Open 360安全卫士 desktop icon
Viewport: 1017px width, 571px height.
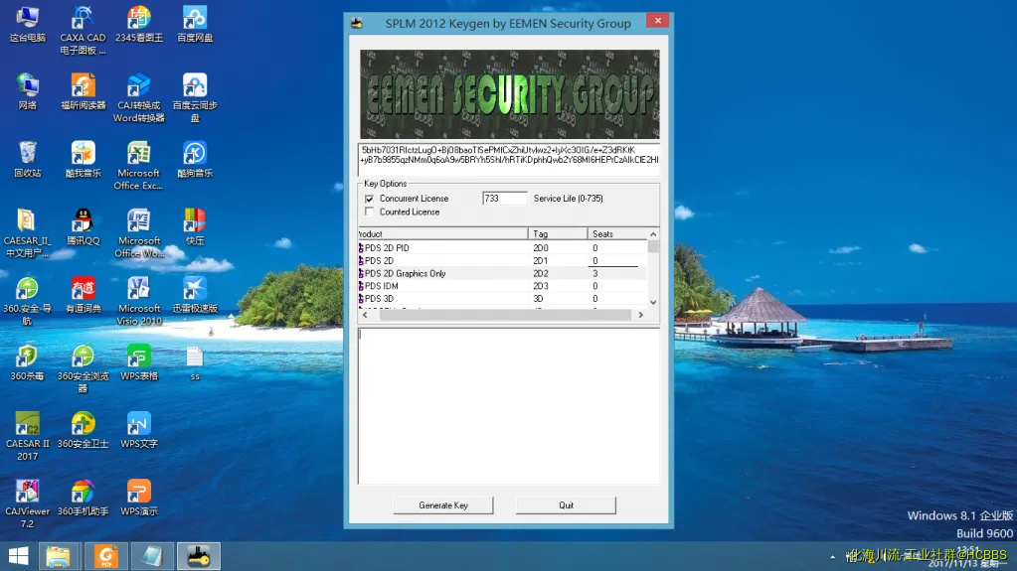coord(84,430)
